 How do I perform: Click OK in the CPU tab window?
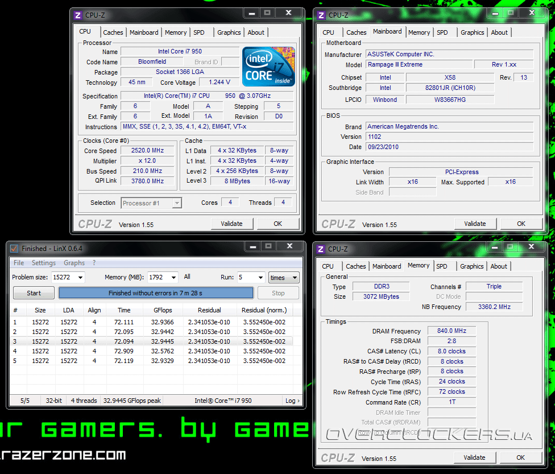278,224
